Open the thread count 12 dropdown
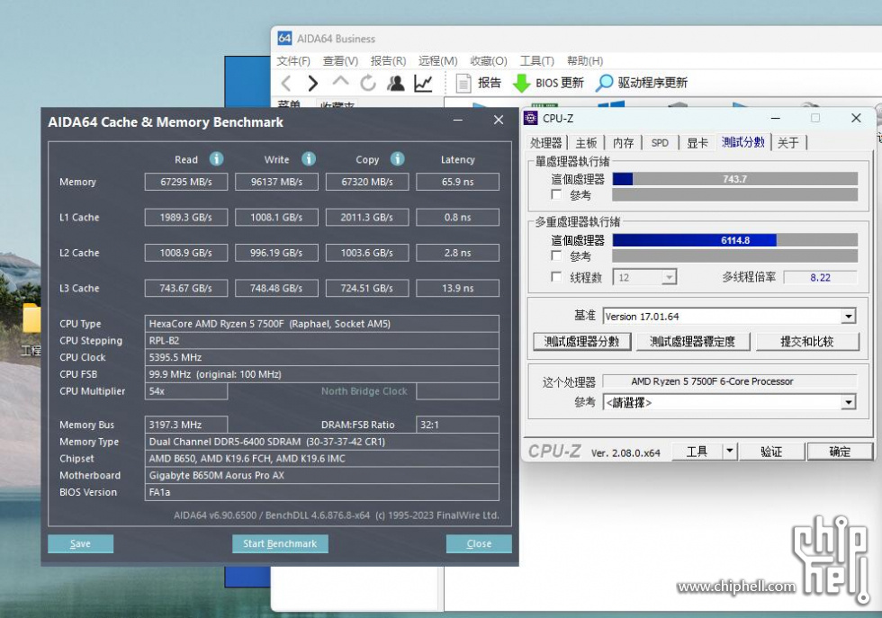 pyautogui.click(x=668, y=277)
